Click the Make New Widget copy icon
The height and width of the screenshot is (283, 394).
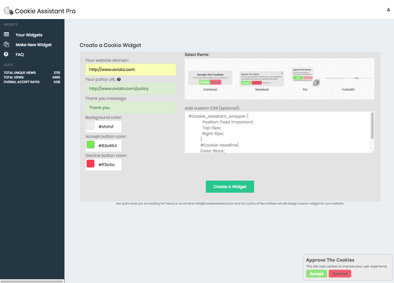point(6,44)
